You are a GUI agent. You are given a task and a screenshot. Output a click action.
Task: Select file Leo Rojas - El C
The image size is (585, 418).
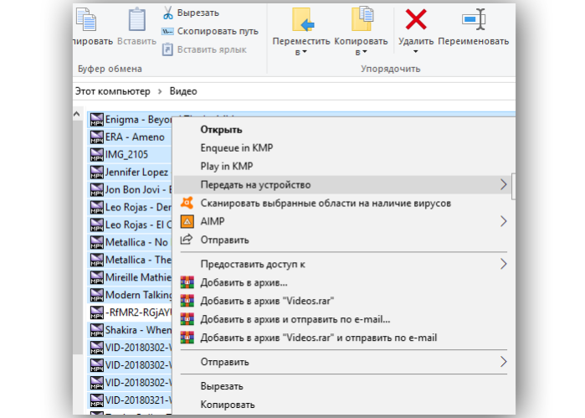(130, 224)
